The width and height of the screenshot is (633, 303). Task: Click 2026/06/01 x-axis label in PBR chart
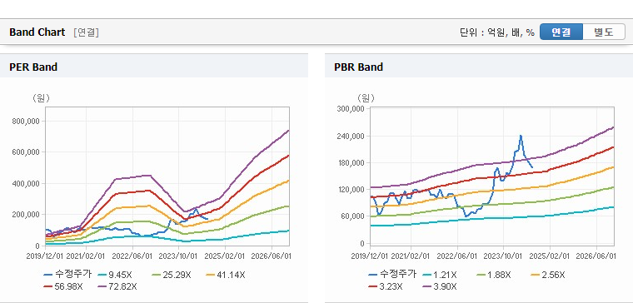(x=596, y=256)
